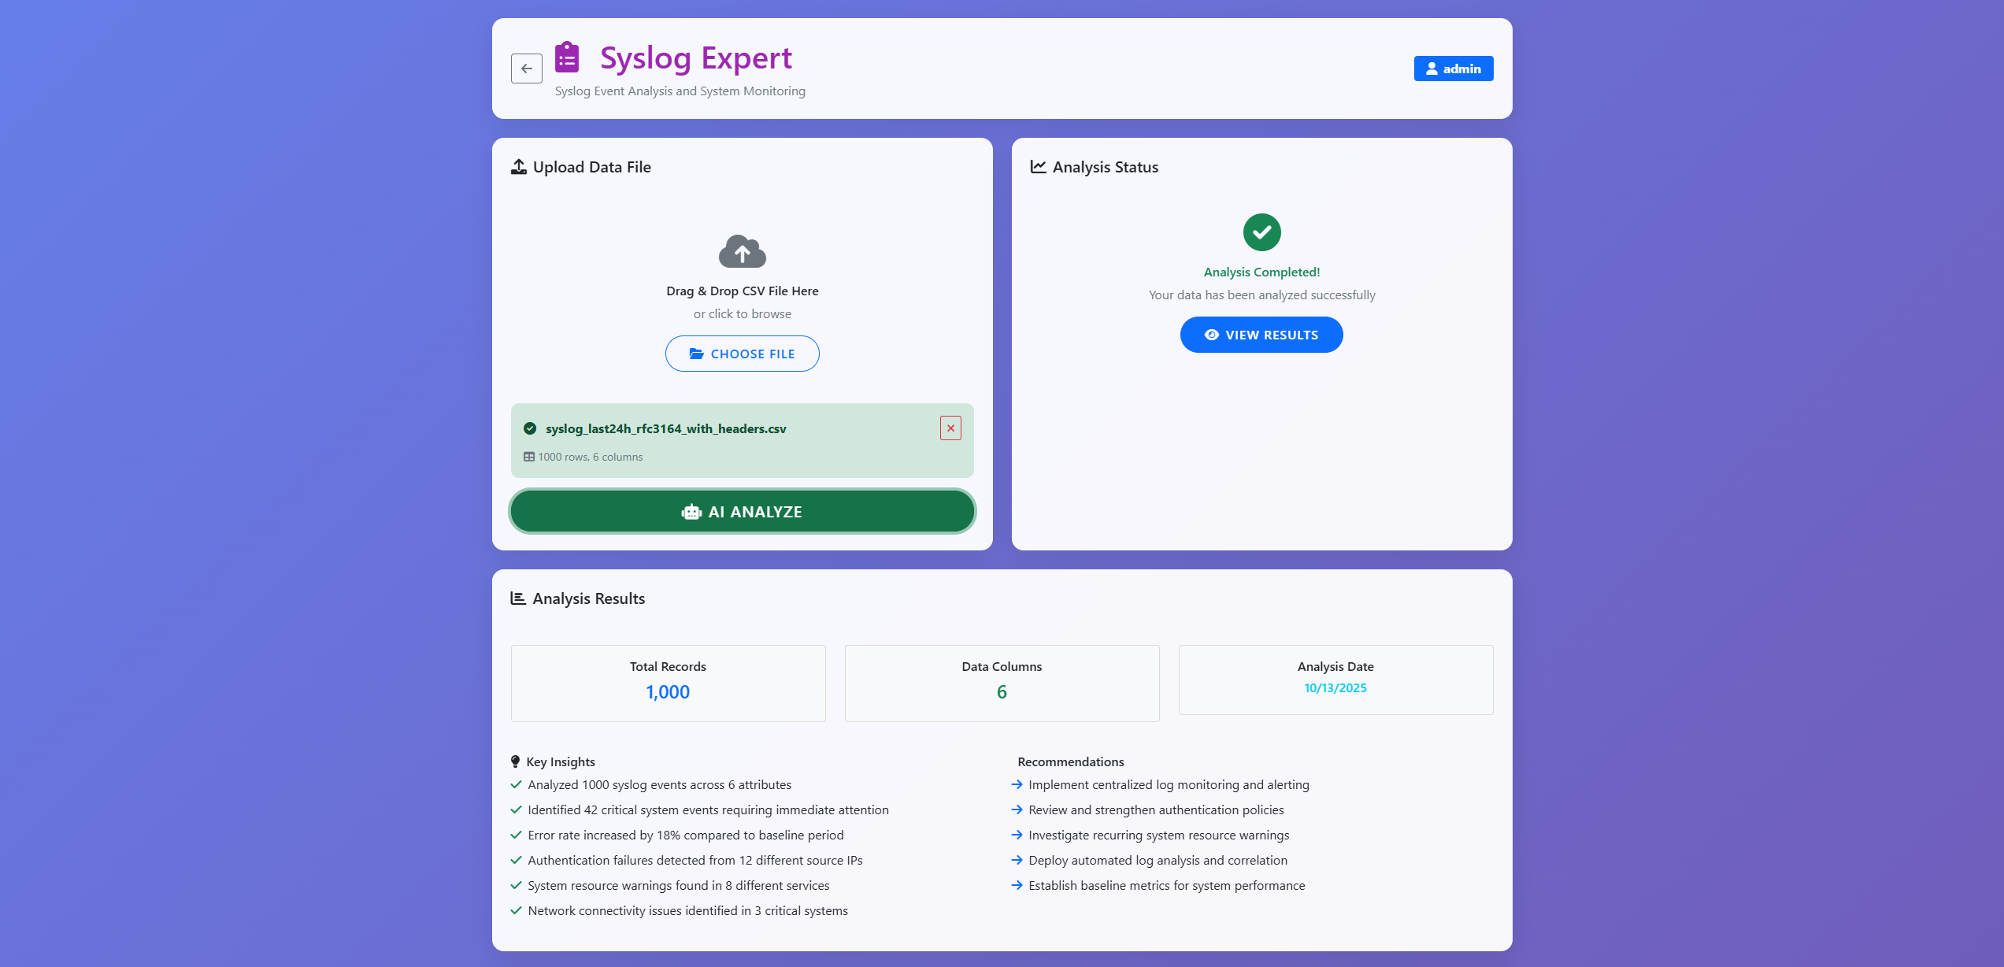Viewport: 2004px width, 967px height.
Task: Click the cloud upload icon
Action: (742, 252)
